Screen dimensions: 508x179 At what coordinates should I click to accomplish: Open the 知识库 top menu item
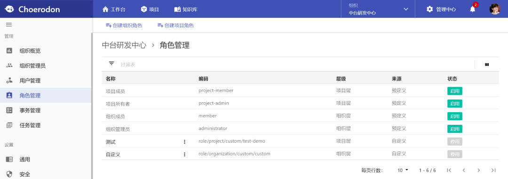[186, 9]
